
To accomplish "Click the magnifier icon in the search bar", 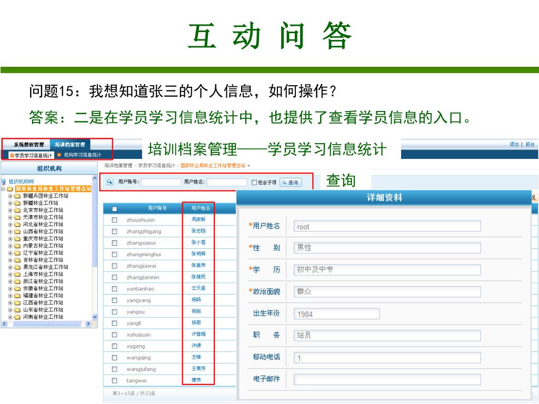I will (109, 181).
